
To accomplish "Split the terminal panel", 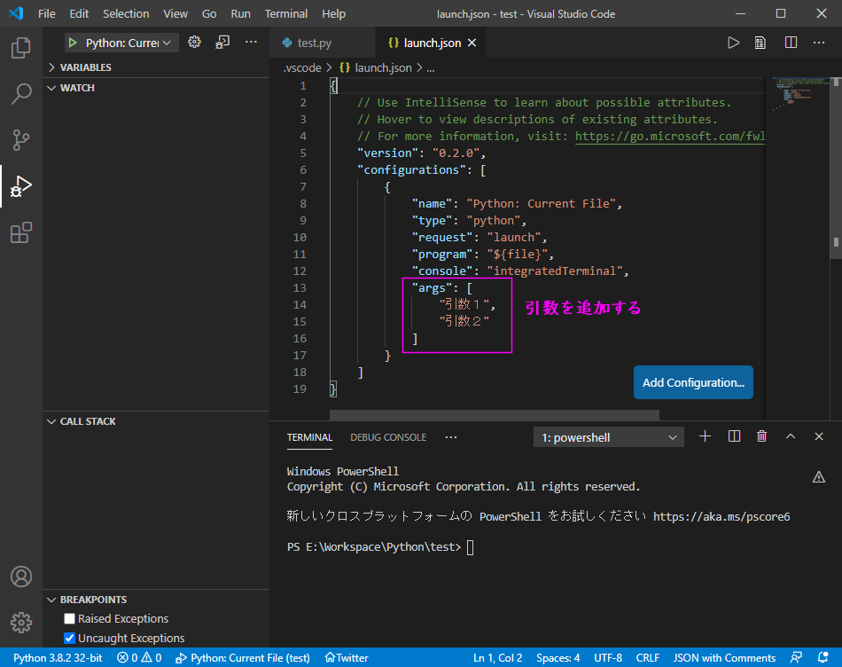I will (x=734, y=436).
